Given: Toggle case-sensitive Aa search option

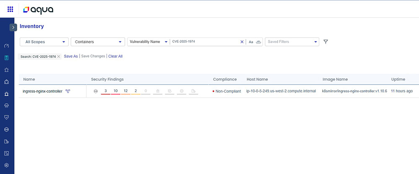Looking at the screenshot, I should pos(251,42).
